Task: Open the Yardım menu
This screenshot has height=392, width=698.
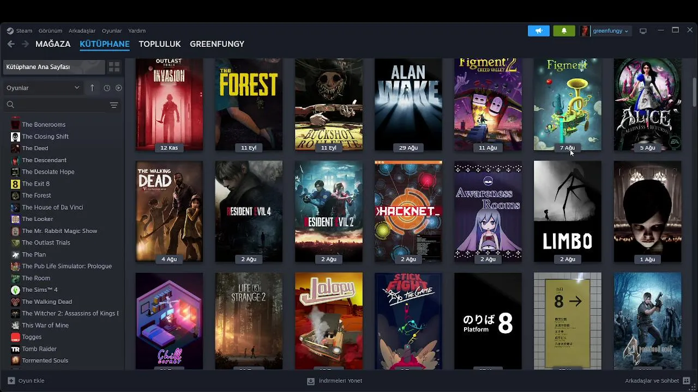Action: coord(137,31)
